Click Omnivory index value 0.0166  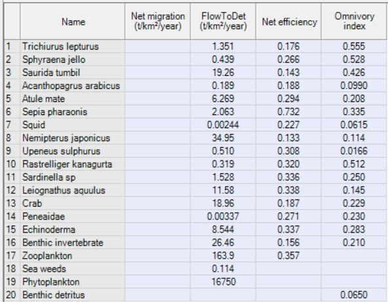click(354, 151)
